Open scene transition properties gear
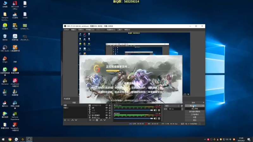 click(182, 106)
